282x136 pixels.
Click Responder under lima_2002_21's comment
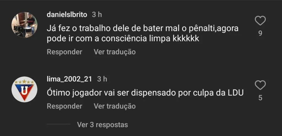(64, 106)
